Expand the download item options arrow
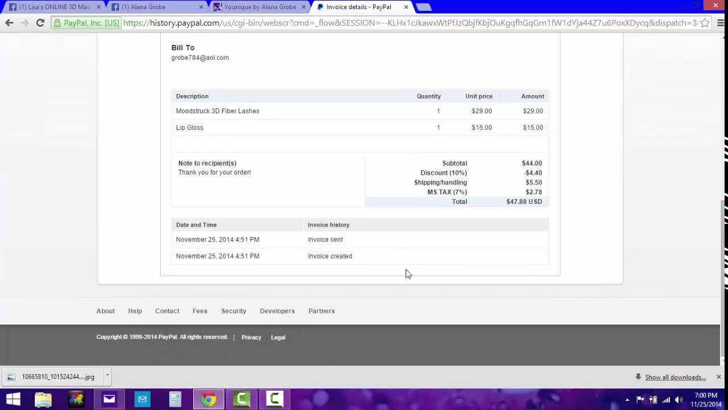The image size is (728, 410). point(107,376)
